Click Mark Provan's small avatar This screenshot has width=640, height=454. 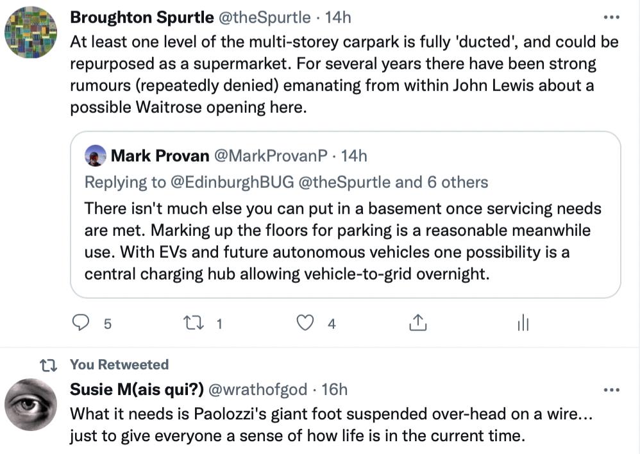(96, 156)
